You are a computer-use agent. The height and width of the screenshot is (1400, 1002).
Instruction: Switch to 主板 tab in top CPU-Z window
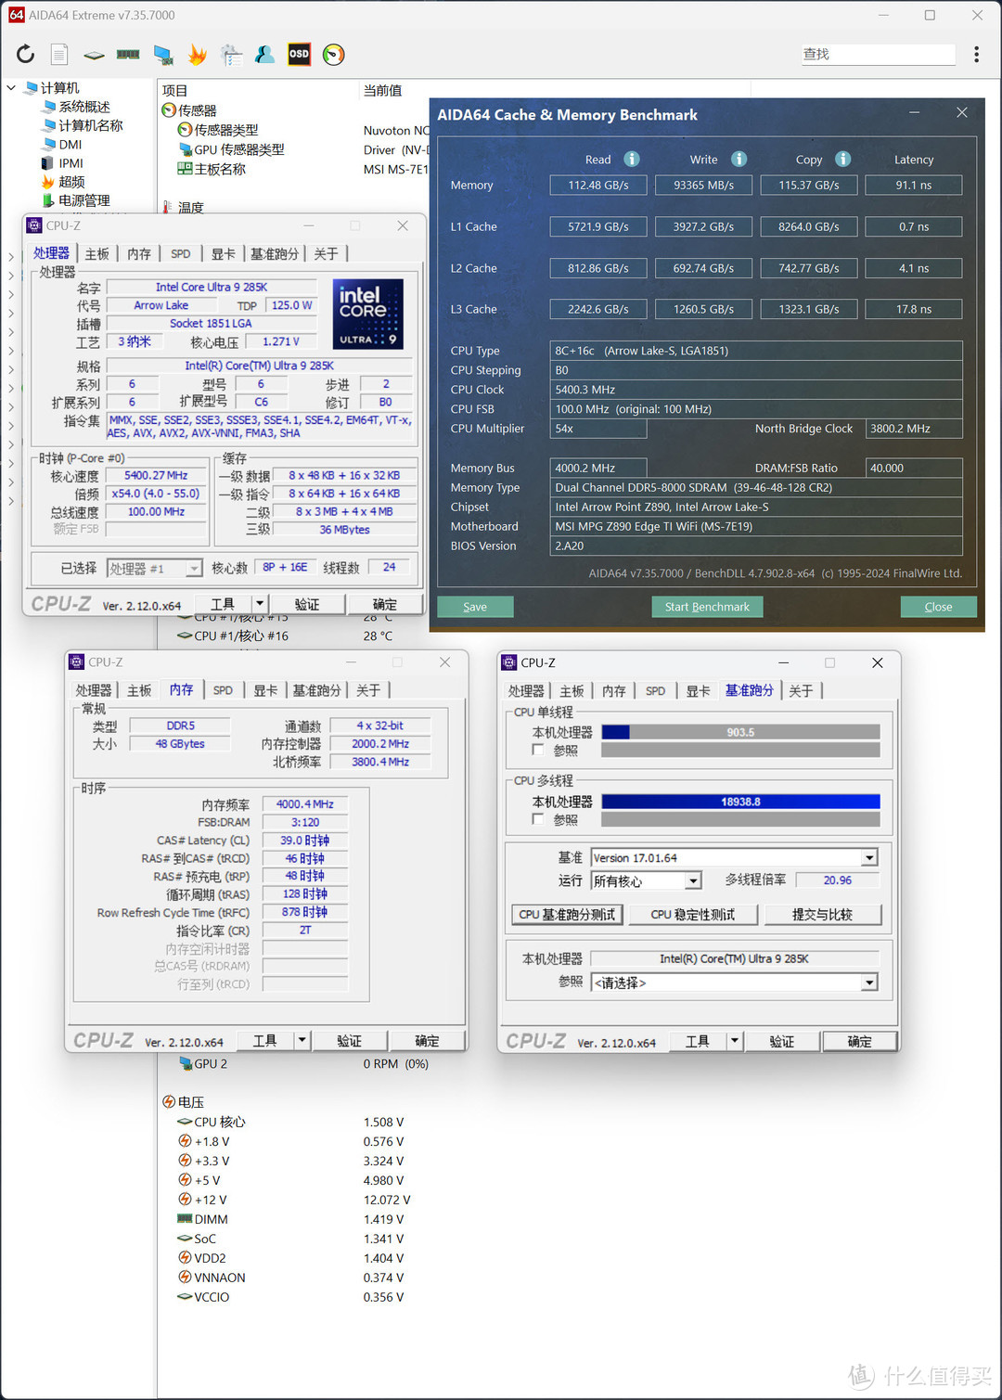click(97, 253)
